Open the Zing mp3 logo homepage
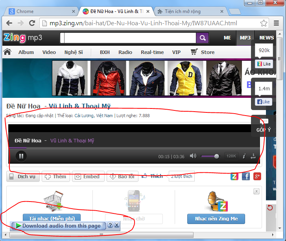 pyautogui.click(x=23, y=37)
